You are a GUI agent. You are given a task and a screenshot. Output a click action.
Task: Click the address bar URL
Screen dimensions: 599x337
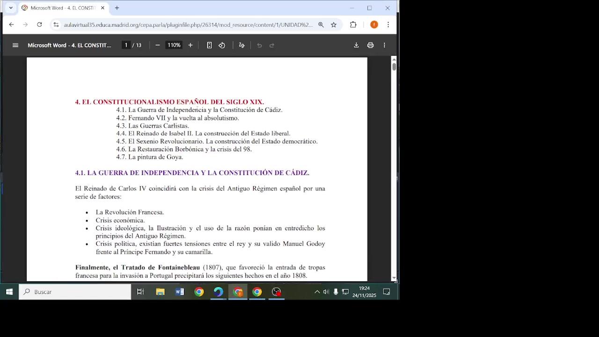point(188,25)
